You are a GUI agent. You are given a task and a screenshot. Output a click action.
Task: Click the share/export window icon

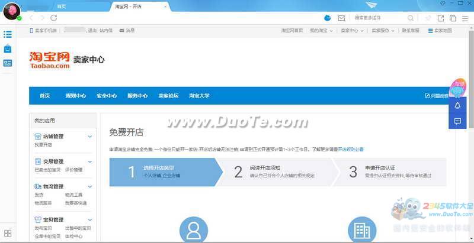click(441, 18)
